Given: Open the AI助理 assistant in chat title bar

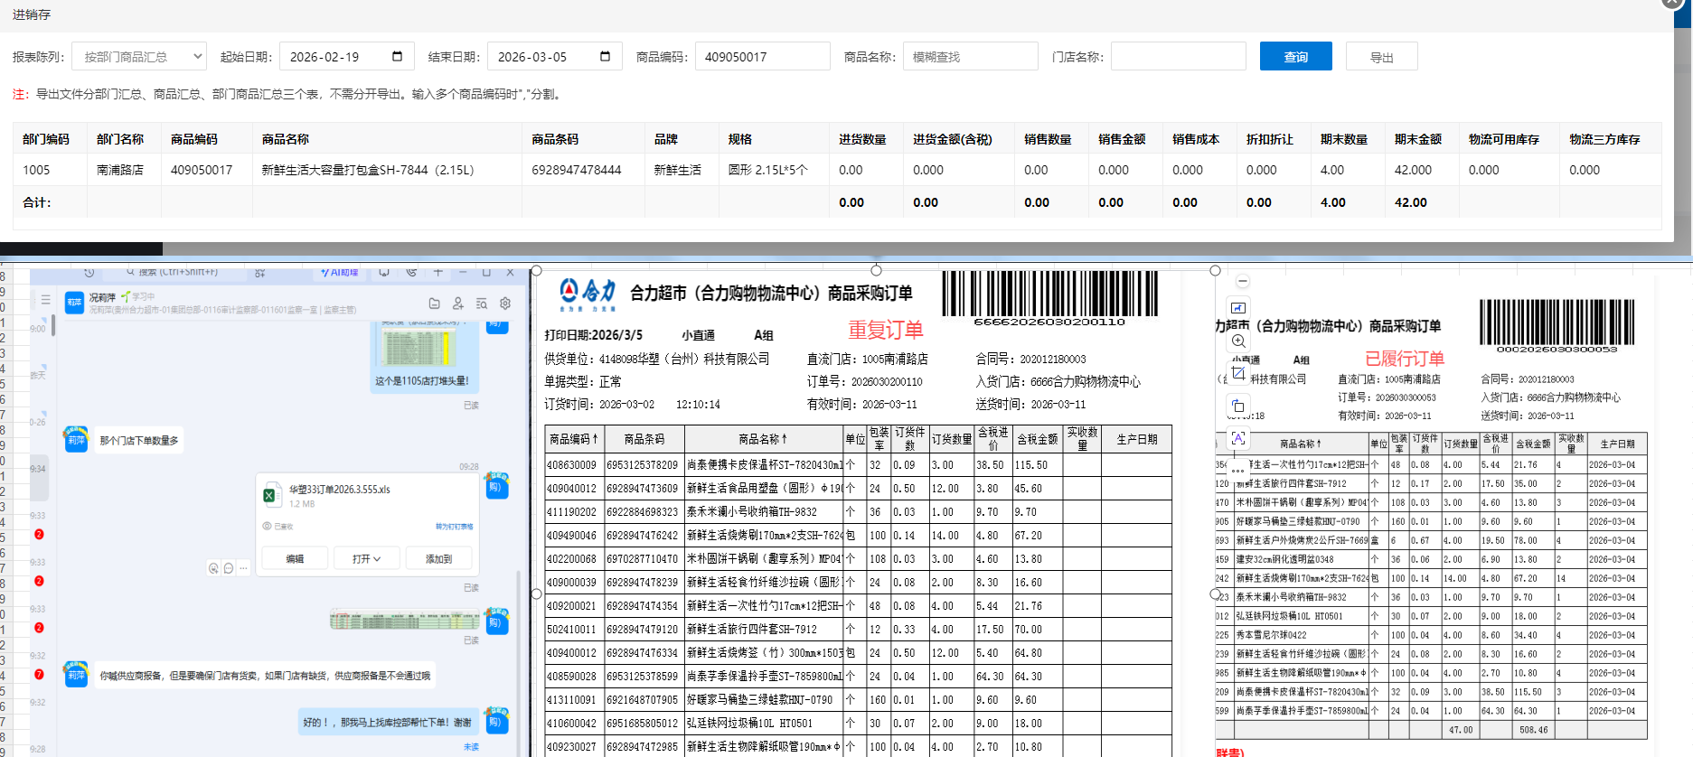Looking at the screenshot, I should 340,272.
